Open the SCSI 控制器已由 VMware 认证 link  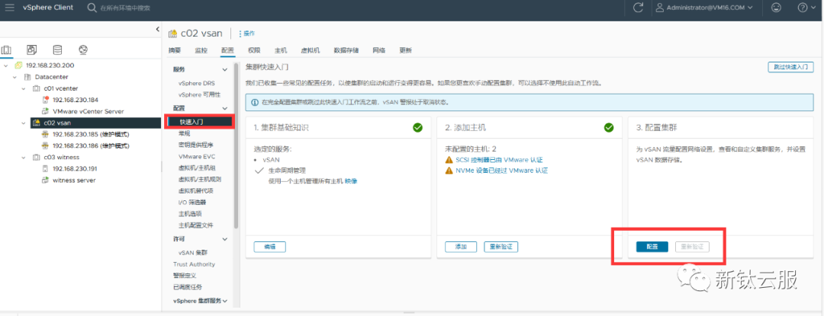click(499, 160)
